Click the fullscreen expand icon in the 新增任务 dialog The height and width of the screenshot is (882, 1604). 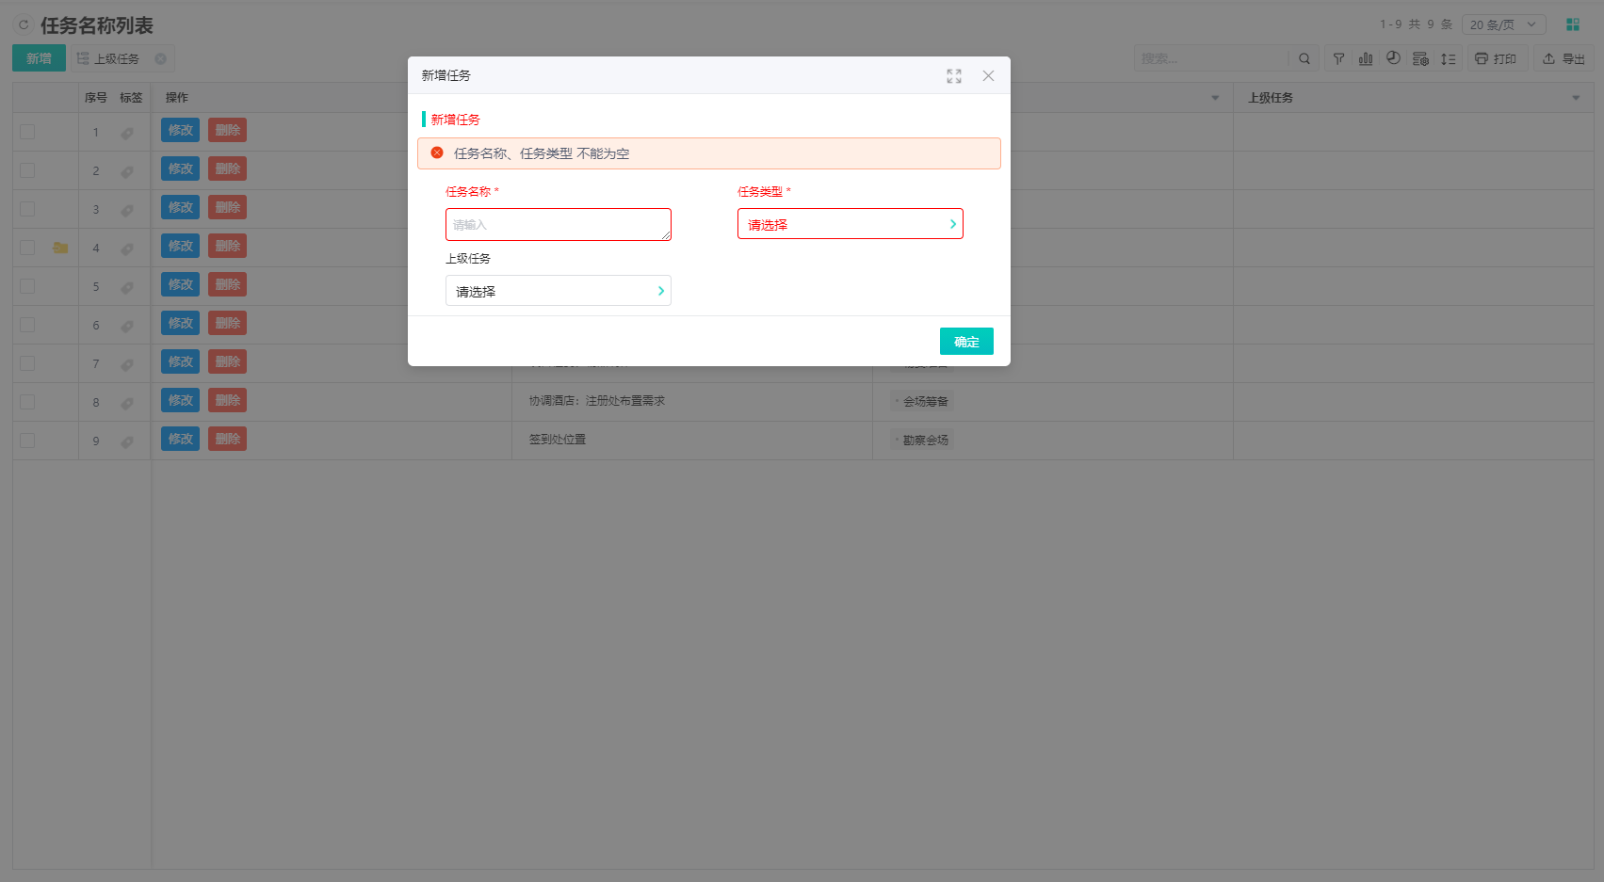point(954,76)
